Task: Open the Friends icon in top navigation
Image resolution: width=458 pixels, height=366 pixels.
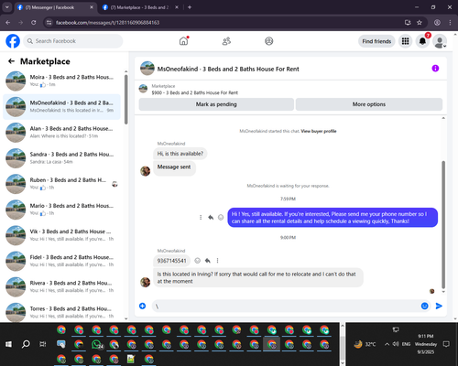Action: (x=226, y=41)
